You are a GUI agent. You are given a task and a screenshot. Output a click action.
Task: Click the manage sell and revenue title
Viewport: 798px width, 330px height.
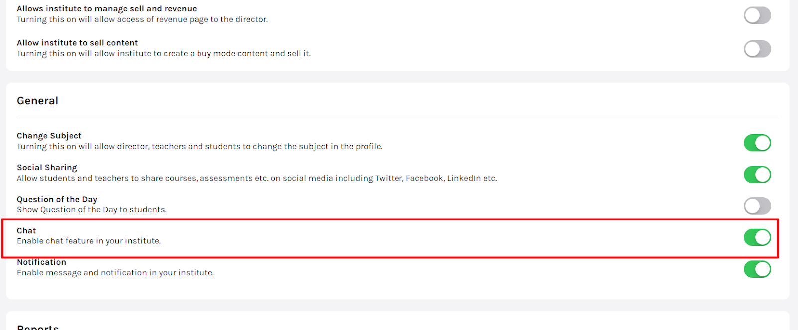107,9
